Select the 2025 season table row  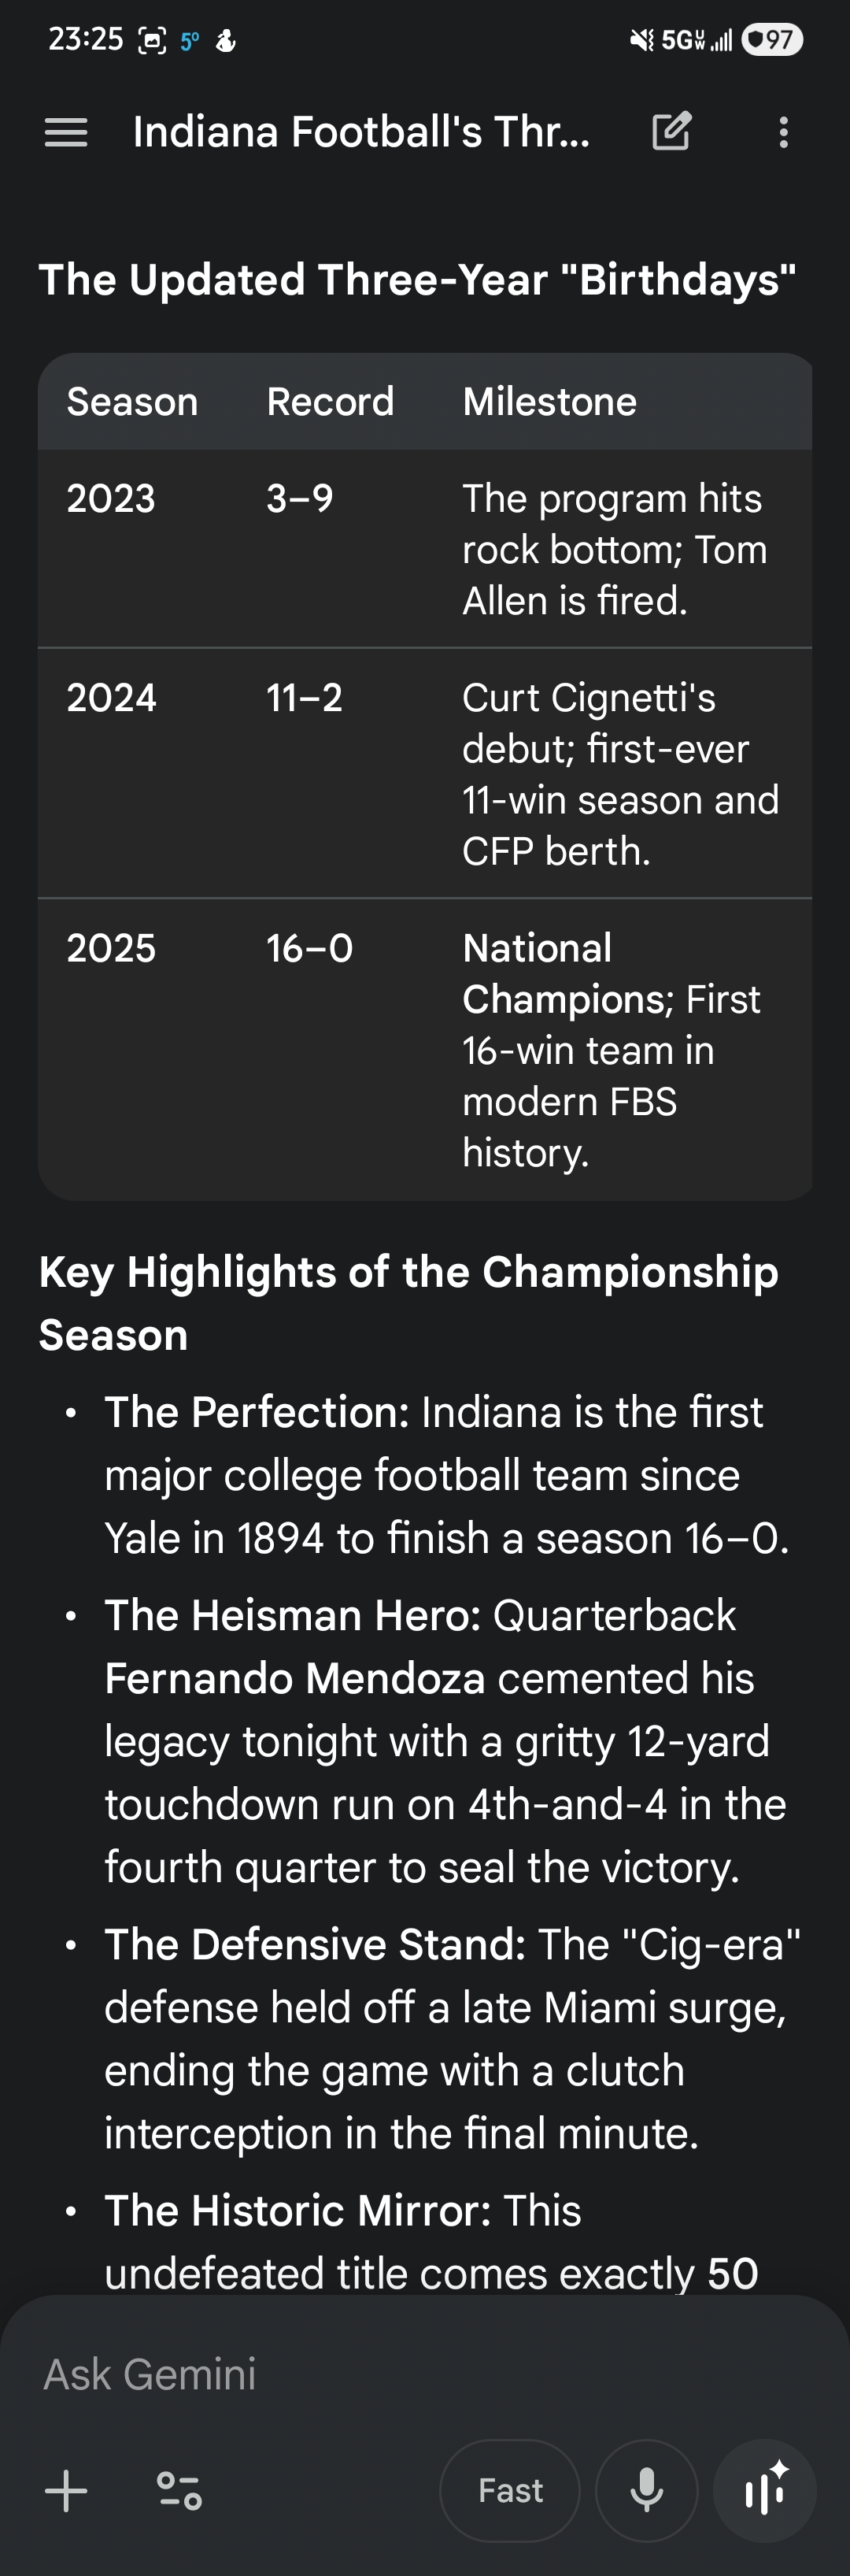point(424,1048)
